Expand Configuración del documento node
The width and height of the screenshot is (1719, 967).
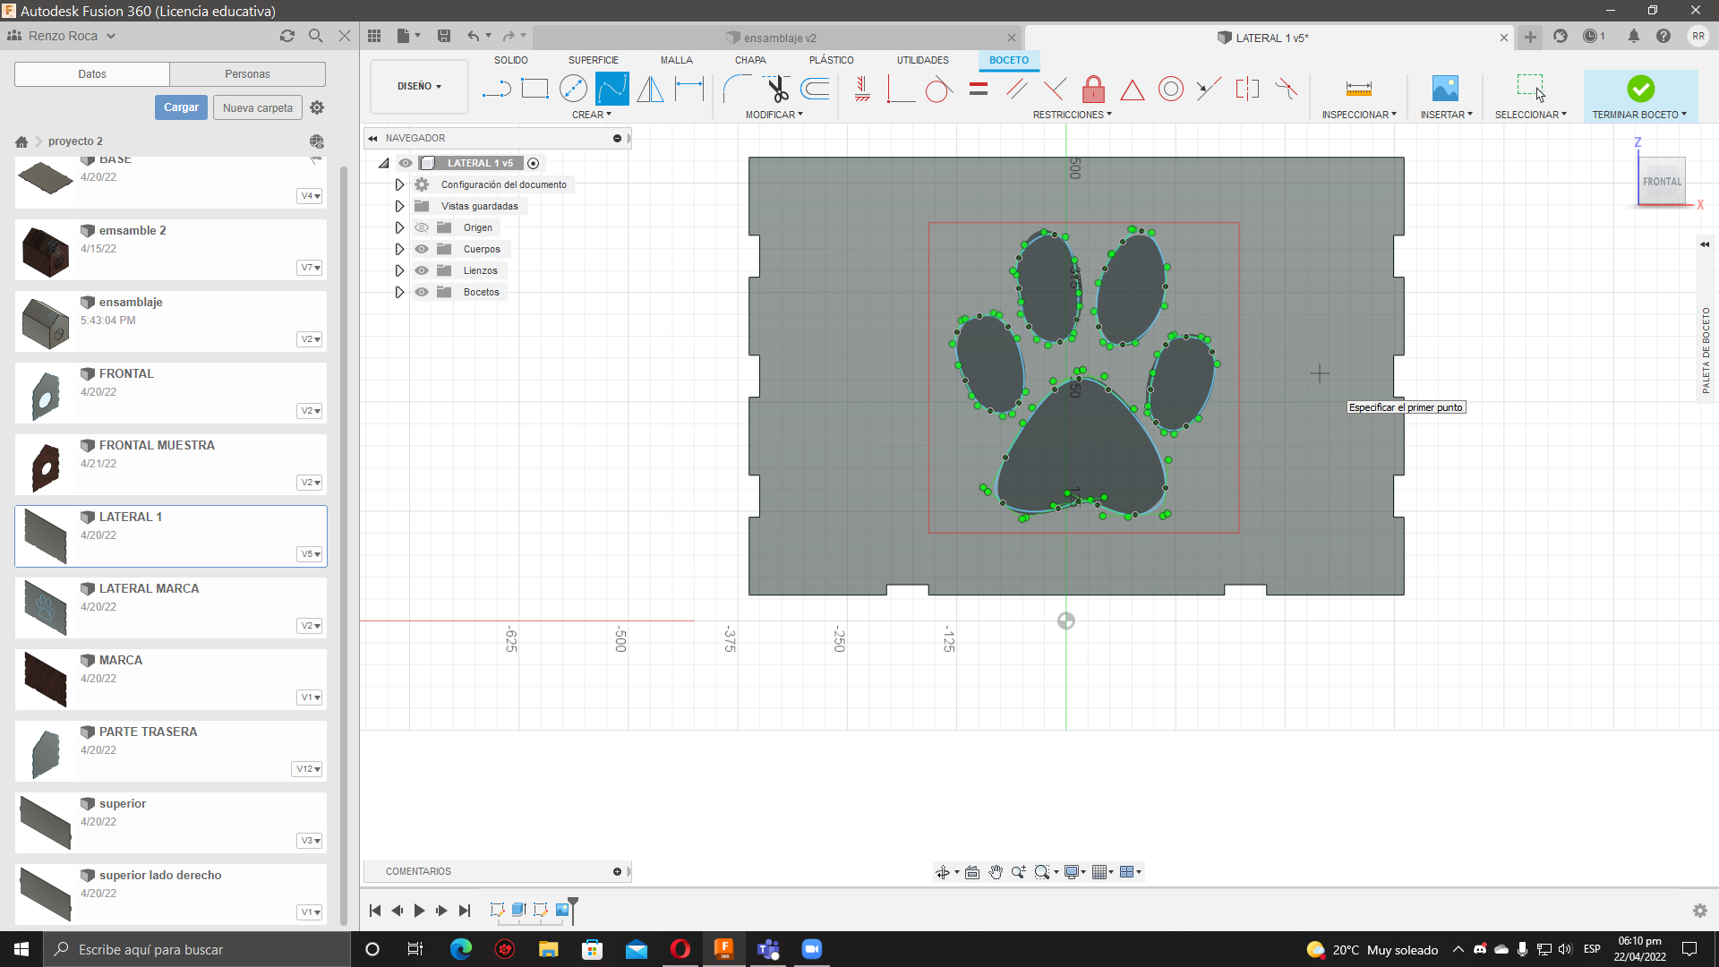click(399, 184)
